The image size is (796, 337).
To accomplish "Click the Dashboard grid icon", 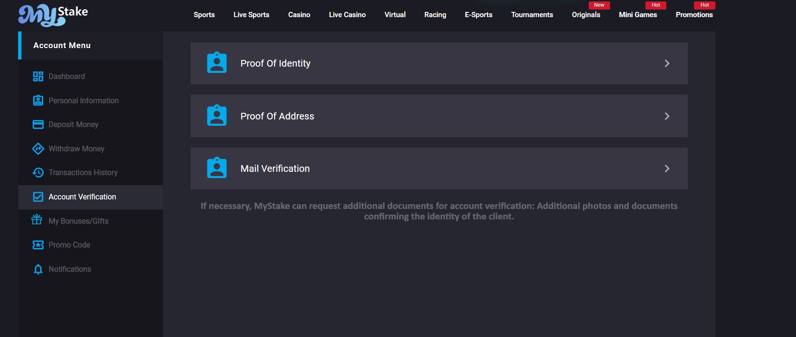I will tap(38, 76).
